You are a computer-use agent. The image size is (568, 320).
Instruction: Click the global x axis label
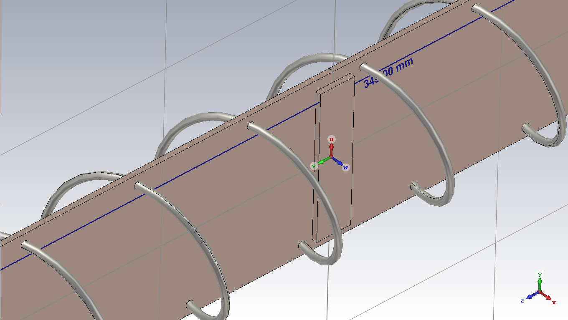tap(554, 302)
